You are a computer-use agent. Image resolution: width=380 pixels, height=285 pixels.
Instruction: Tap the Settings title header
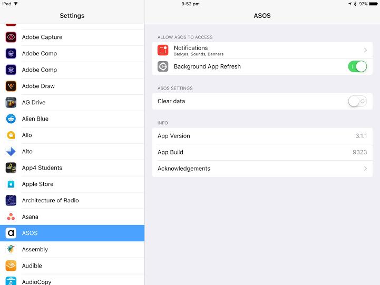tap(72, 15)
